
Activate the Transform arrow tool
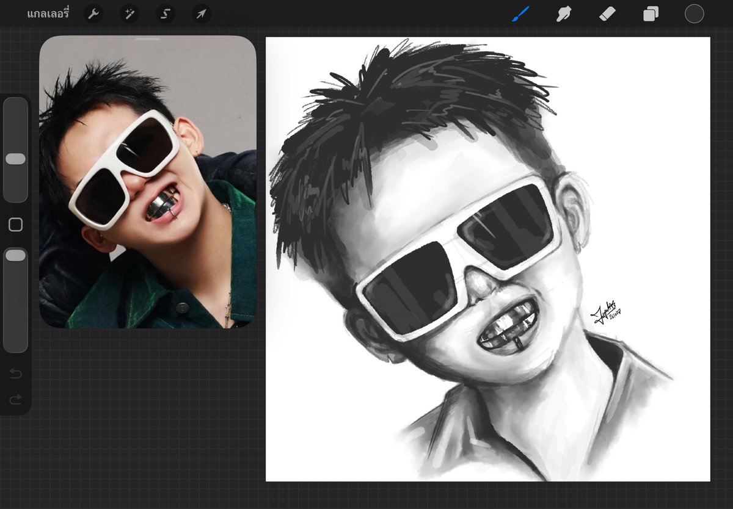click(x=201, y=13)
